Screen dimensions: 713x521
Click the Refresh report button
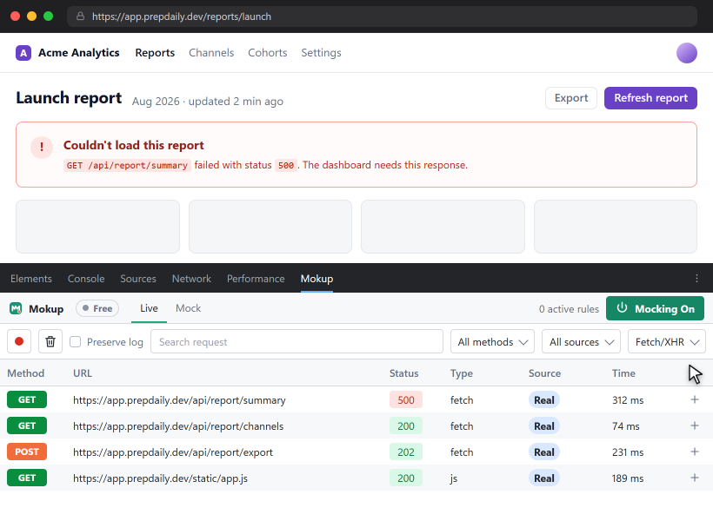coord(650,98)
